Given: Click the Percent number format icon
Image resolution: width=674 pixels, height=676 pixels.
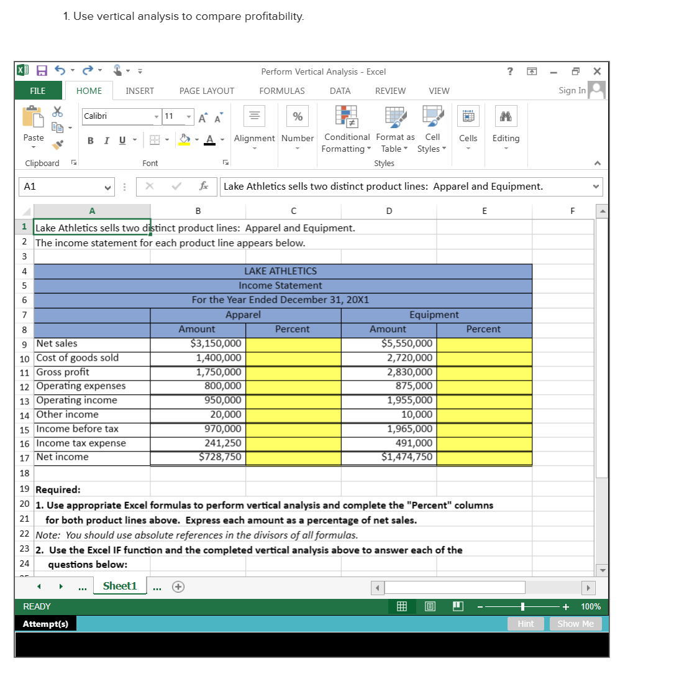Looking at the screenshot, I should [297, 116].
